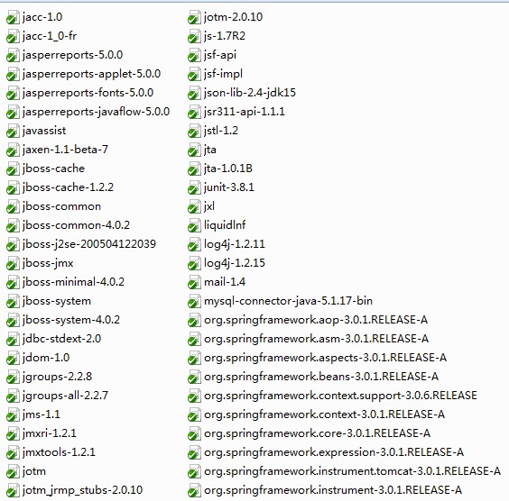Click the file icon next to jasperreports-5.0.0

(x=13, y=55)
